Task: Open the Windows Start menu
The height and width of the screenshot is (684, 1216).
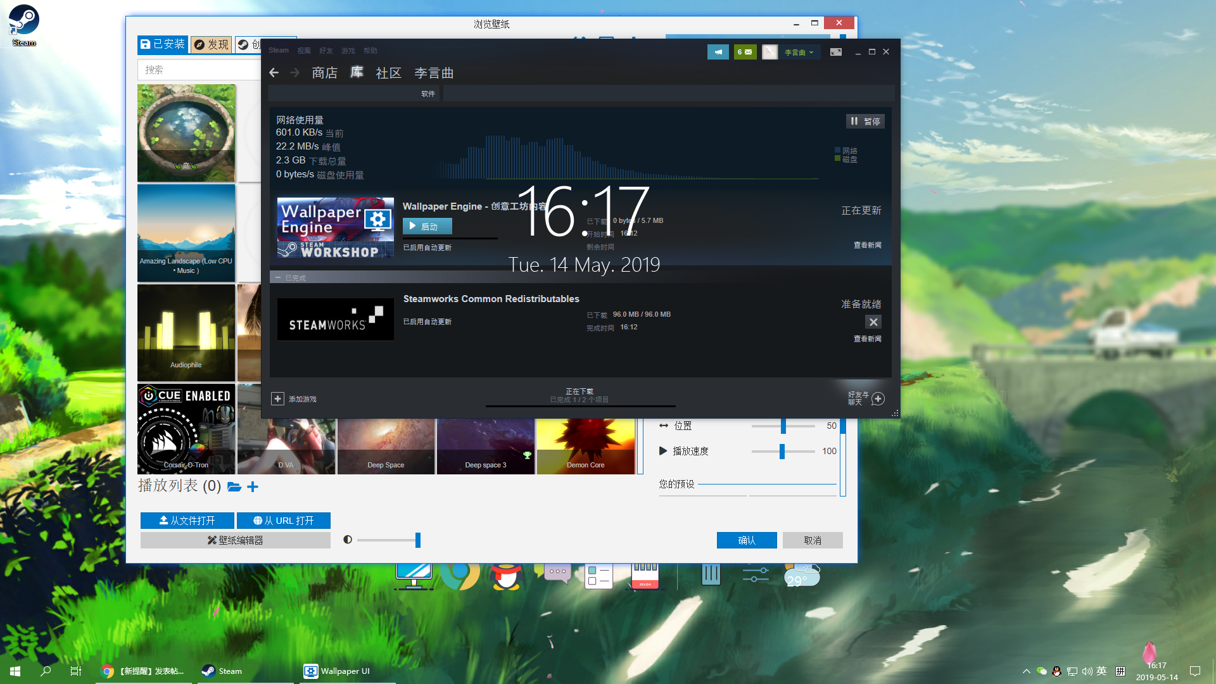Action: click(15, 671)
